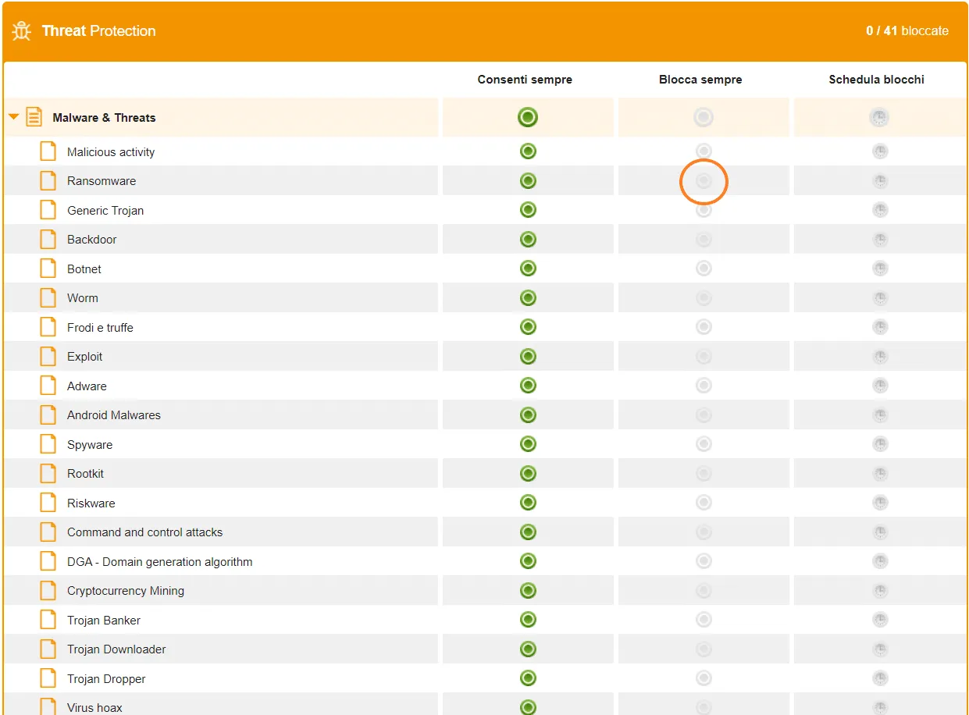Click the Frodi e truffe page icon
969x715 pixels.
[x=48, y=327]
